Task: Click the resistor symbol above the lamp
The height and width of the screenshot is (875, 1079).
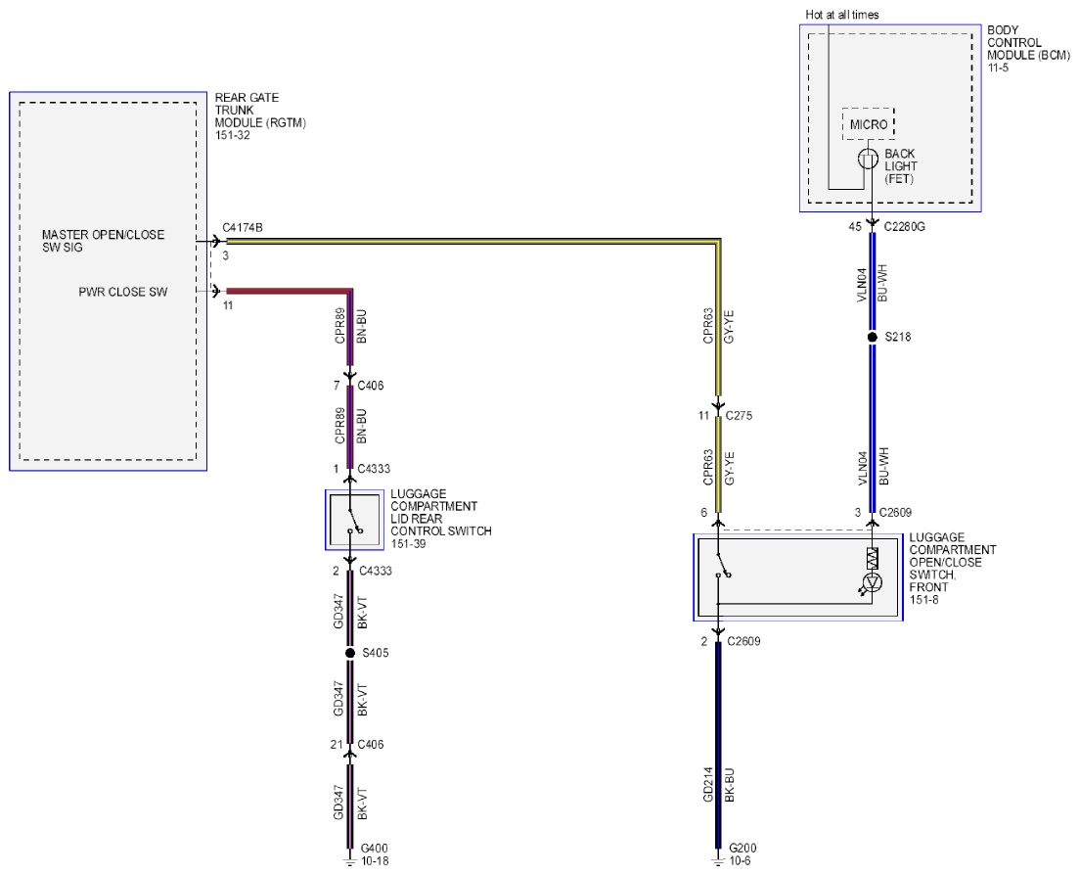Action: [872, 559]
